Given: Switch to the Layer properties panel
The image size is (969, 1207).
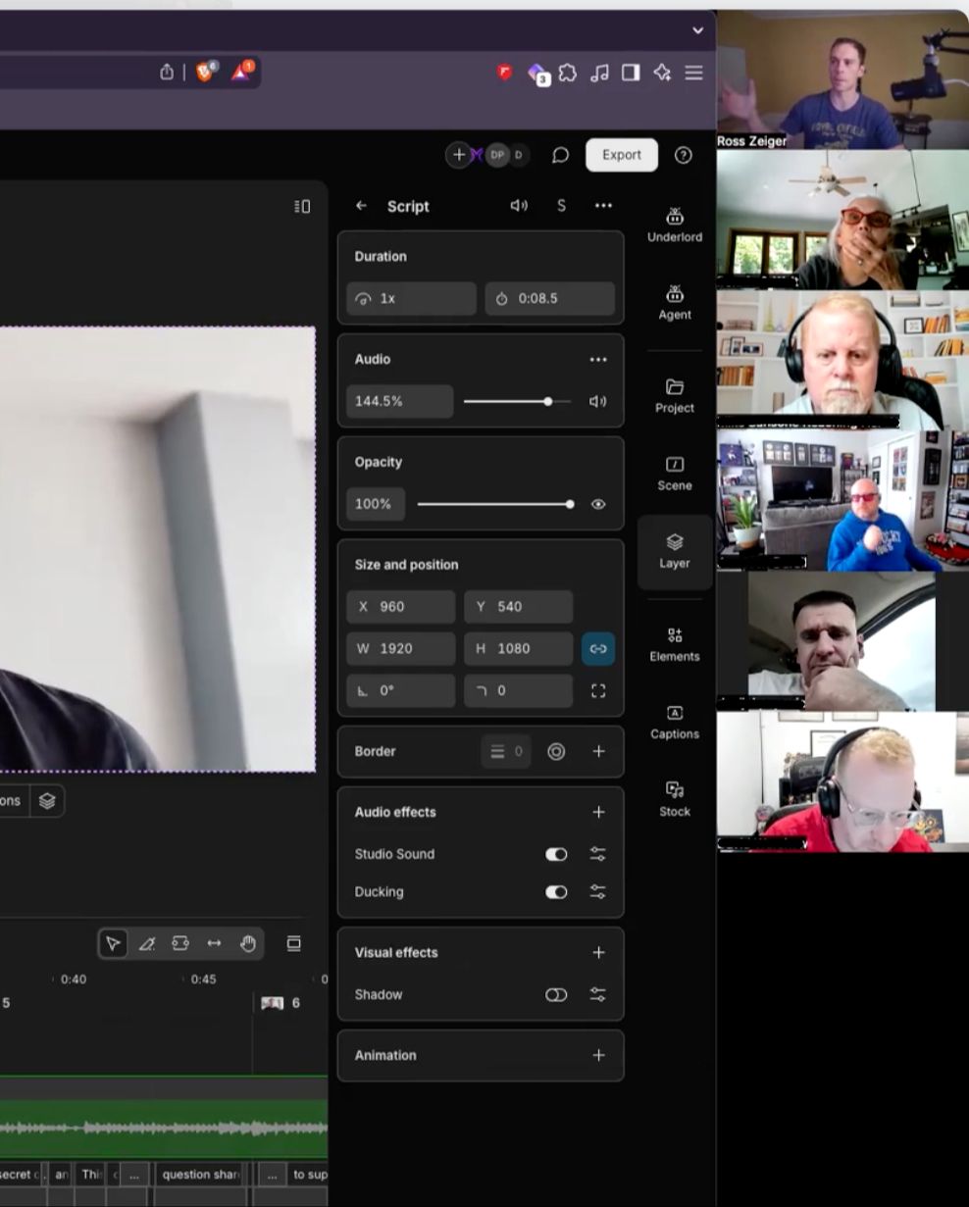Looking at the screenshot, I should pos(675,551).
